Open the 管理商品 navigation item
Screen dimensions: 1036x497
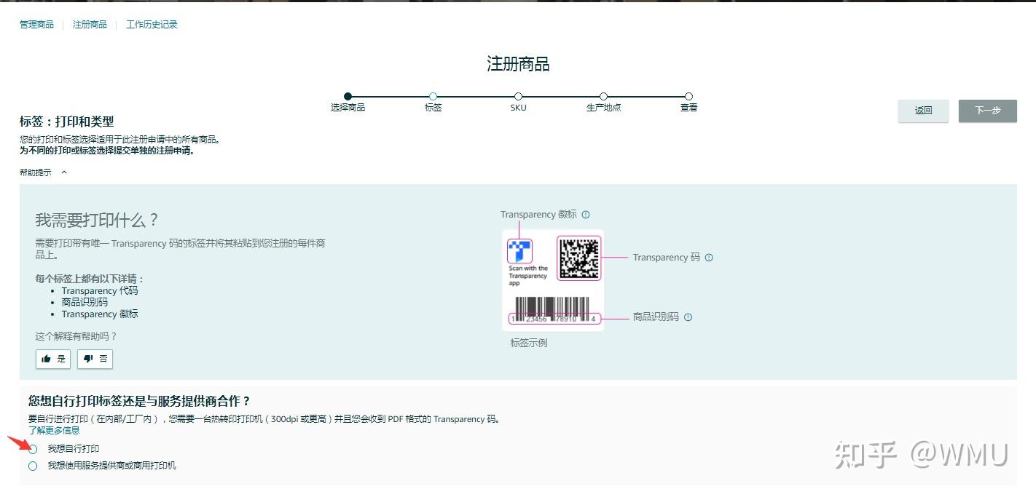36,23
